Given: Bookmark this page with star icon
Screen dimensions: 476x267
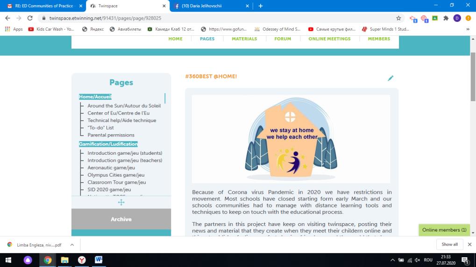Looking at the screenshot, I should coord(398,18).
